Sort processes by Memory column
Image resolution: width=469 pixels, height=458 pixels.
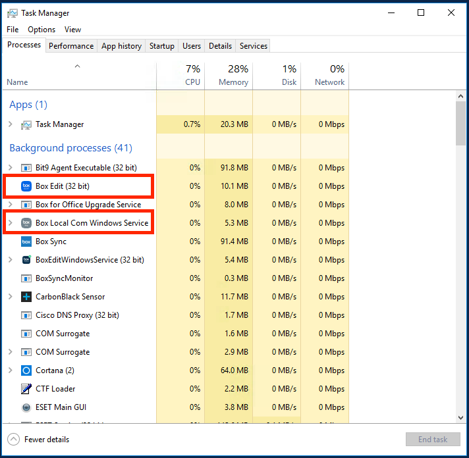229,76
